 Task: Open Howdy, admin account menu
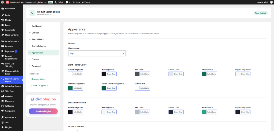tap(265, 2)
